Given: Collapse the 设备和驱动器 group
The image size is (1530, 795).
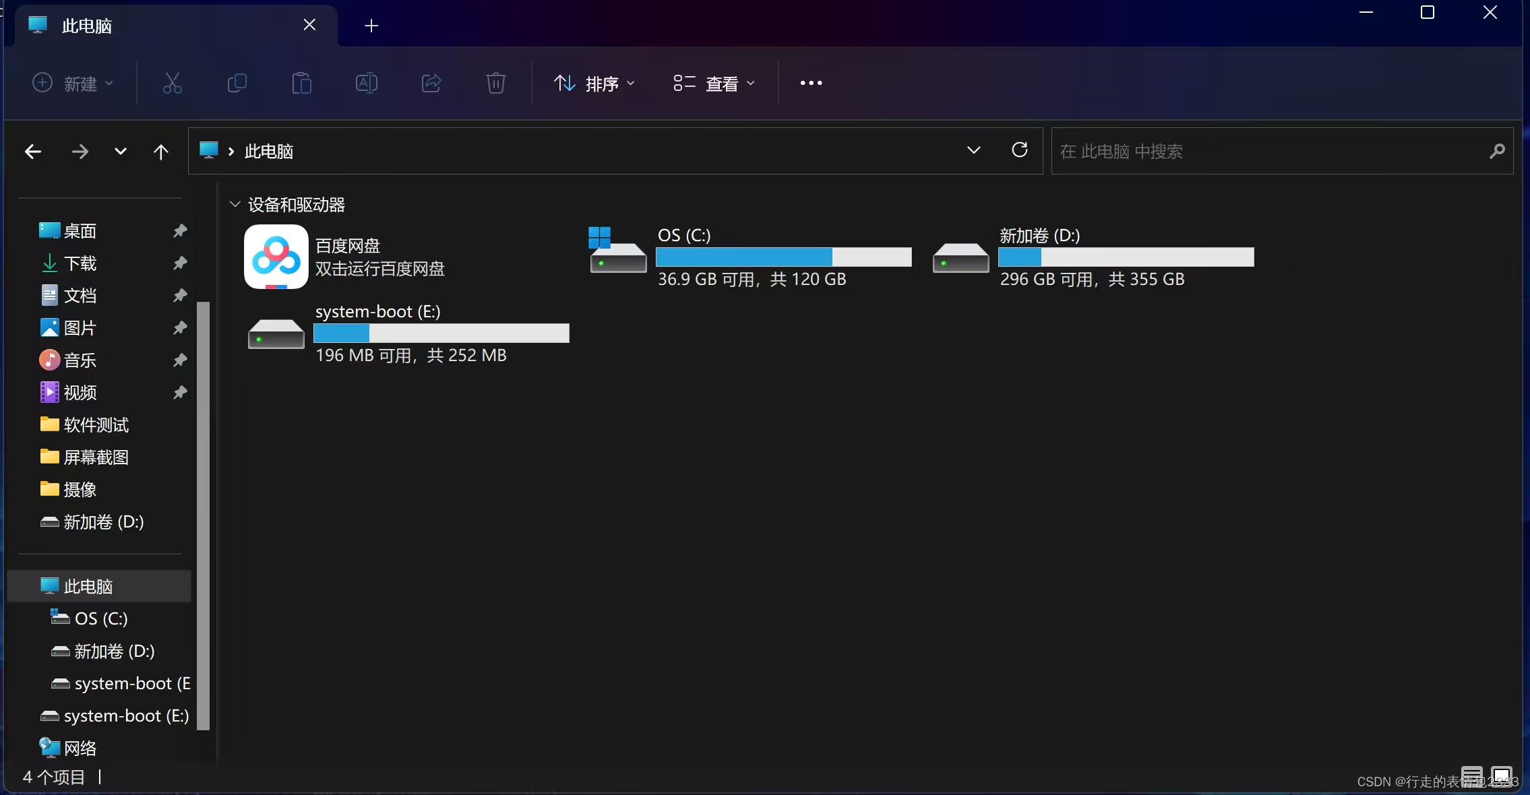Looking at the screenshot, I should [235, 204].
